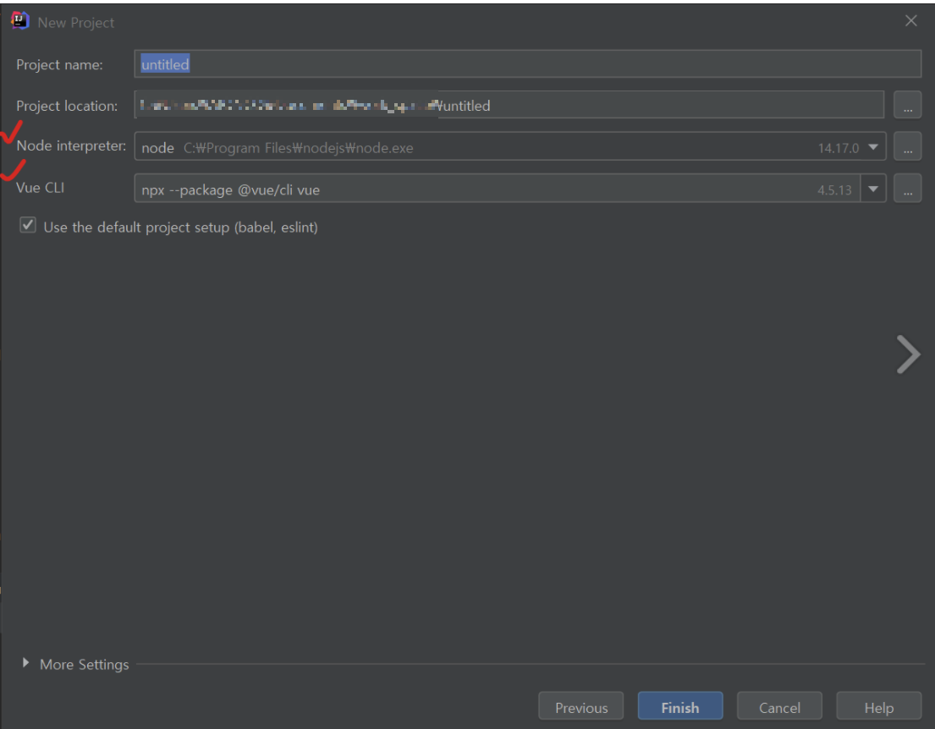Click the Node version 14.17.0 text

click(x=838, y=148)
